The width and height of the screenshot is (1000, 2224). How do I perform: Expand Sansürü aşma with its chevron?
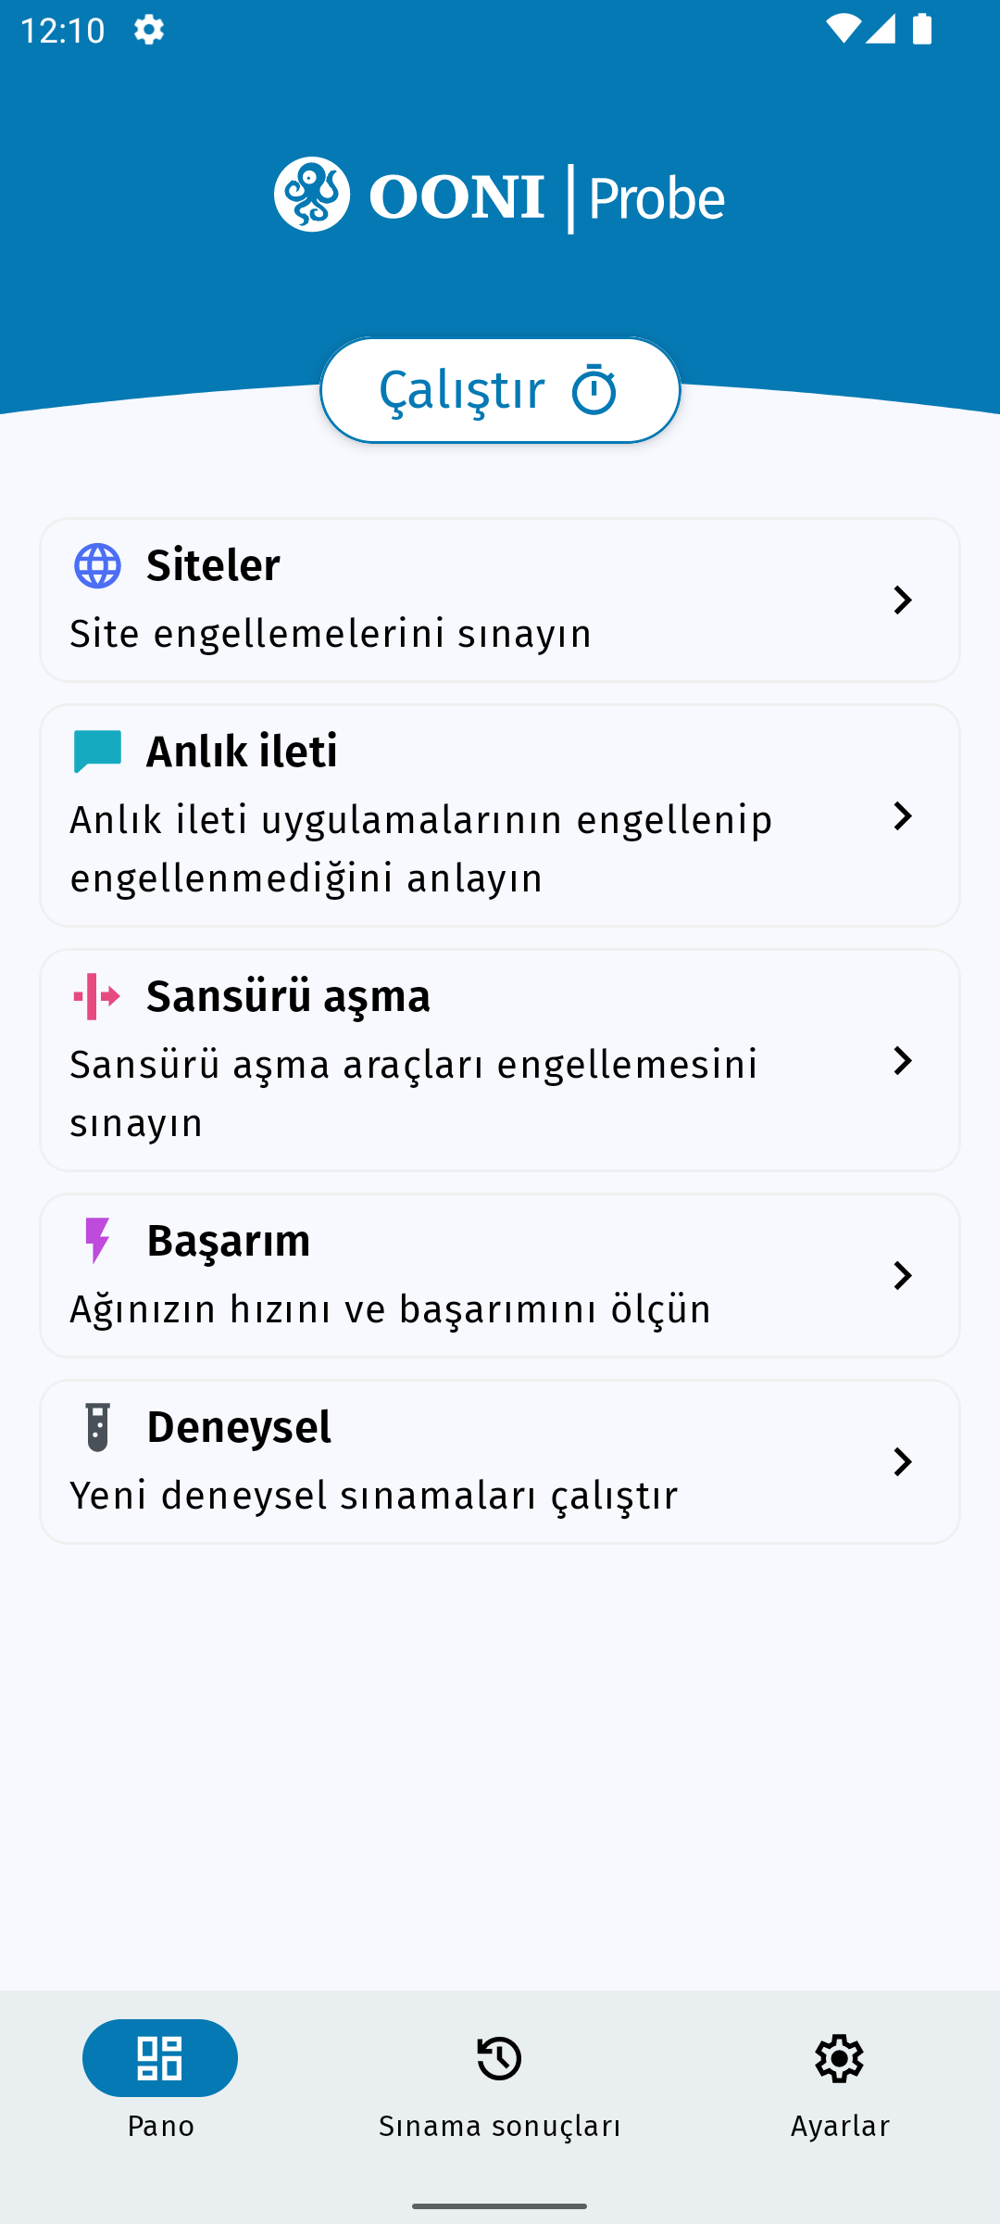902,1061
